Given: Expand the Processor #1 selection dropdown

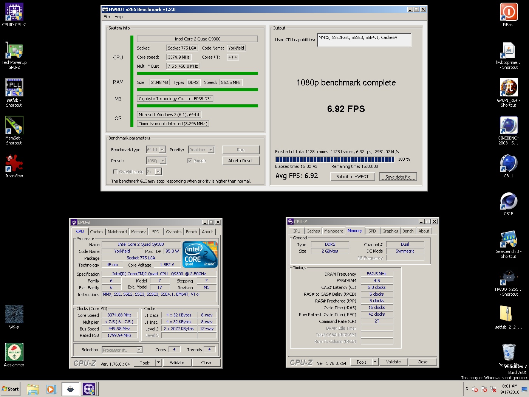Looking at the screenshot, I should [x=139, y=350].
